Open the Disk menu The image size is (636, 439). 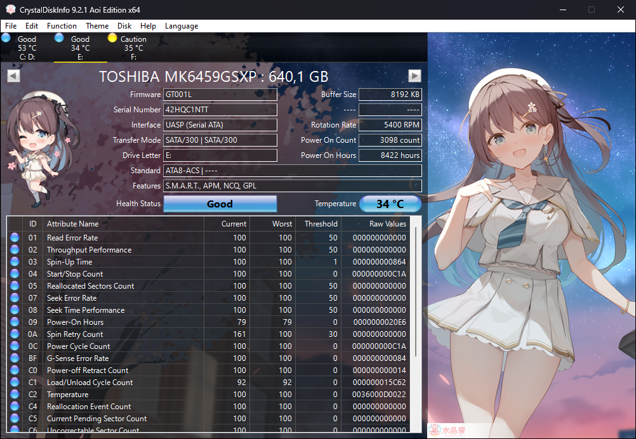point(124,25)
